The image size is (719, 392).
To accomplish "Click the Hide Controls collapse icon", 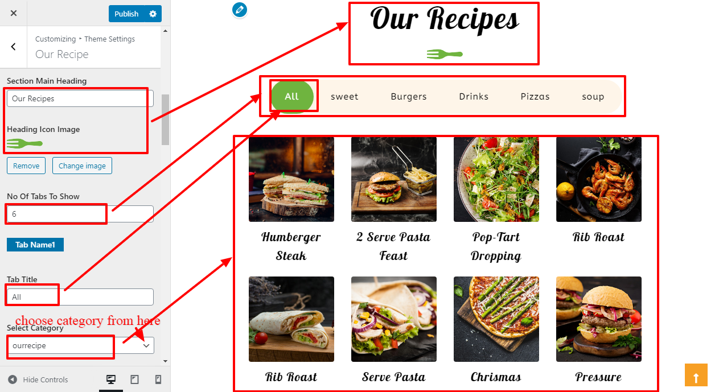I will (13, 379).
